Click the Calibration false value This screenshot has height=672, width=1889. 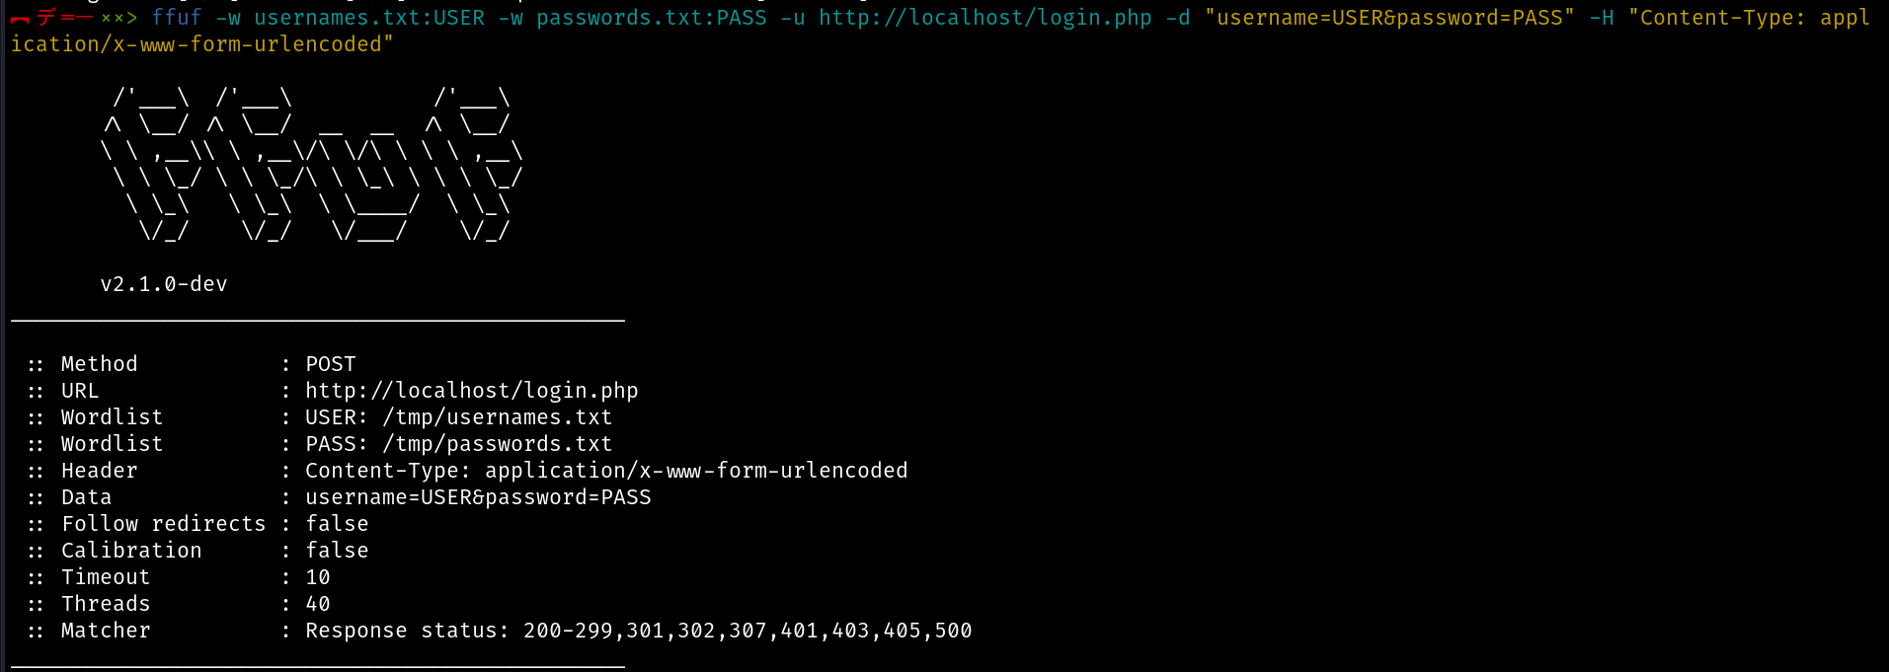tap(337, 551)
